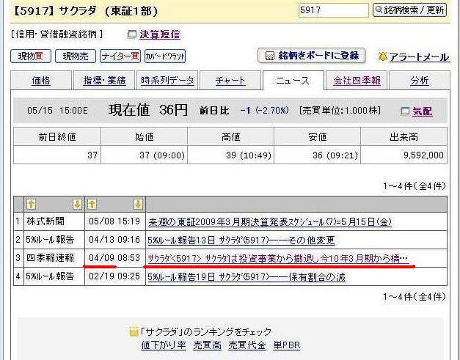The width and height of the screenshot is (460, 360).
Task: Click the stock code input field containing 5917
Action: 334,10
